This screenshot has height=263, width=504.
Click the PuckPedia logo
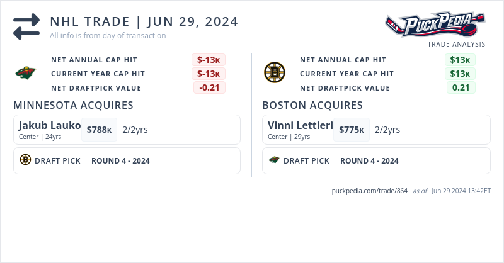point(435,26)
